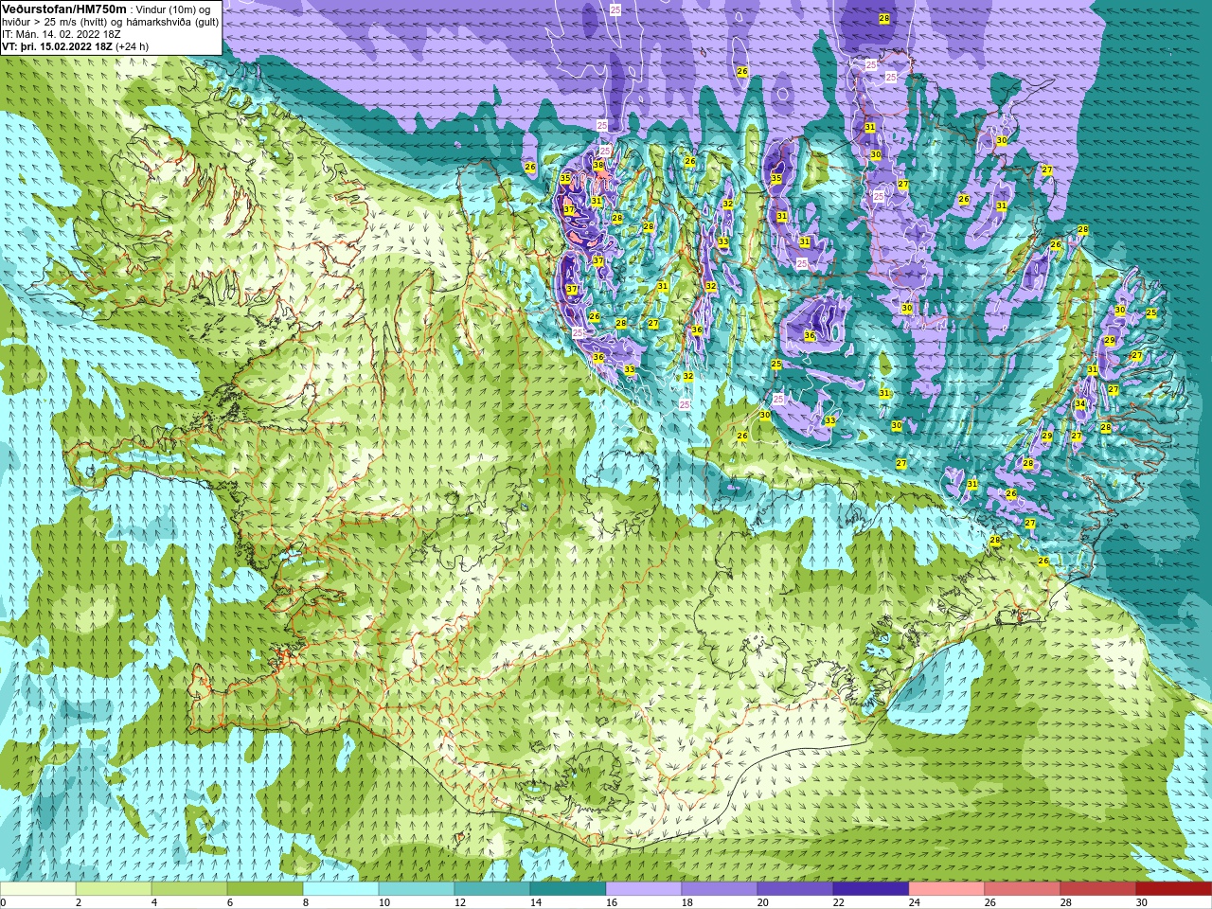The image size is (1212, 909).
Task: Pick the 16–18 lavender legend swatch
Action: pos(644,889)
